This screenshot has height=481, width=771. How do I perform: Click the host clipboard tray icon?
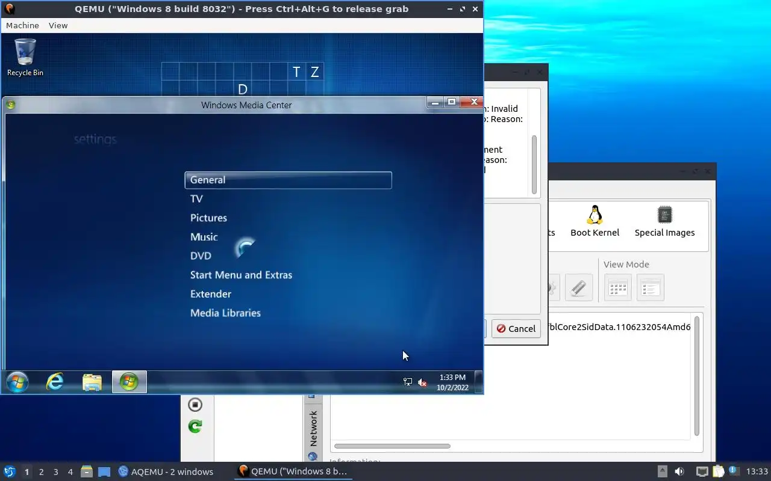coord(718,471)
